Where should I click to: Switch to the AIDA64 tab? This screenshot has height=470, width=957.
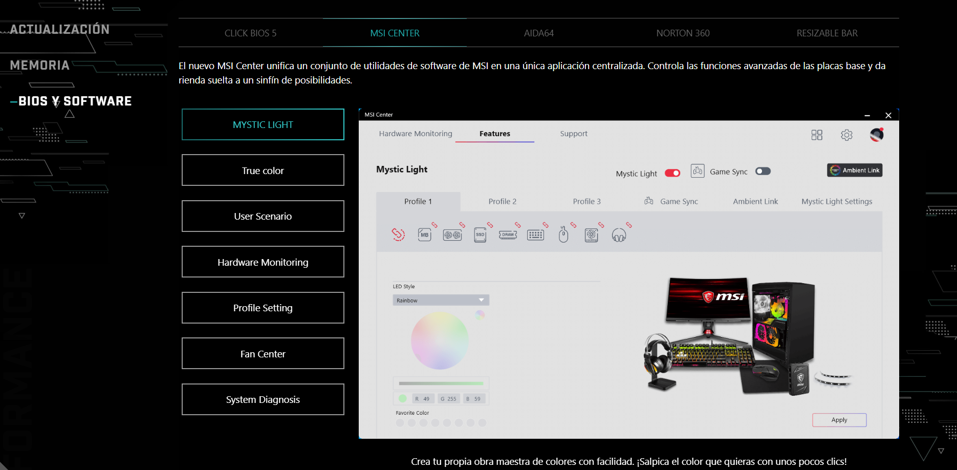pos(539,33)
